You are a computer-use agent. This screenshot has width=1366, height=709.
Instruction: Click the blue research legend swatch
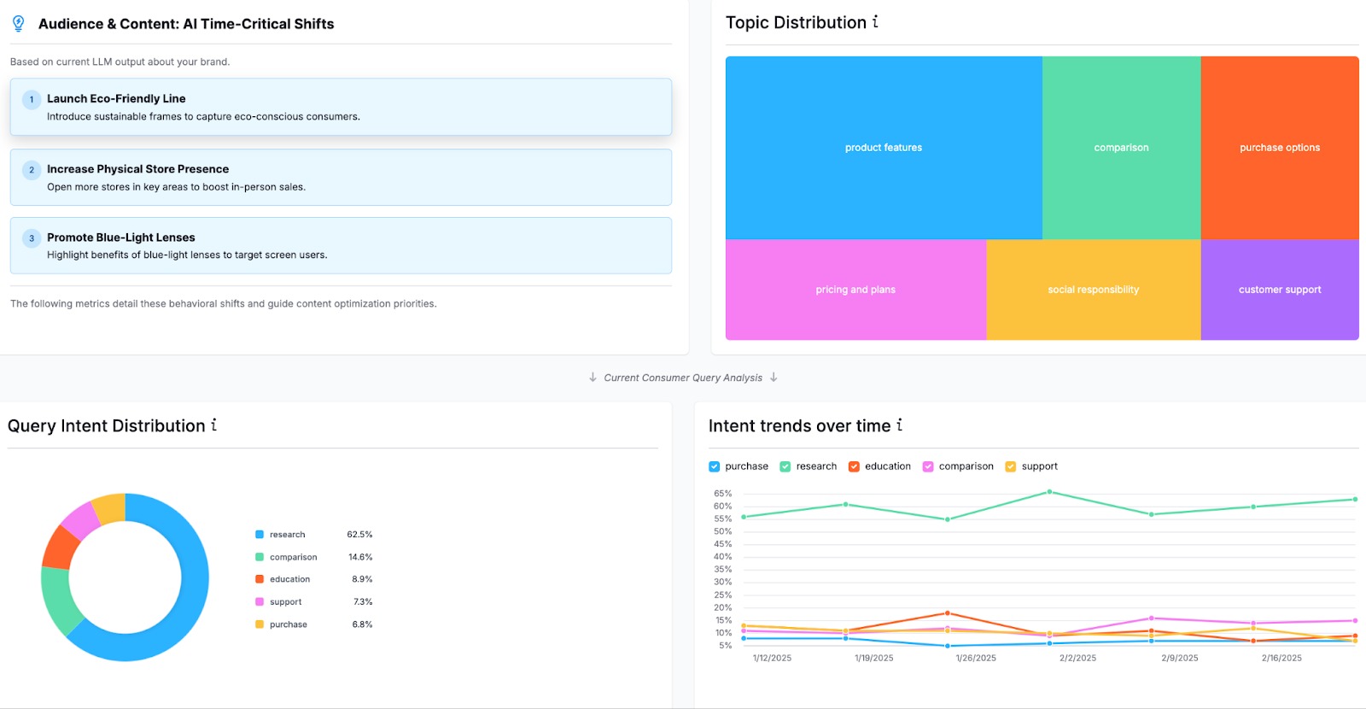260,535
